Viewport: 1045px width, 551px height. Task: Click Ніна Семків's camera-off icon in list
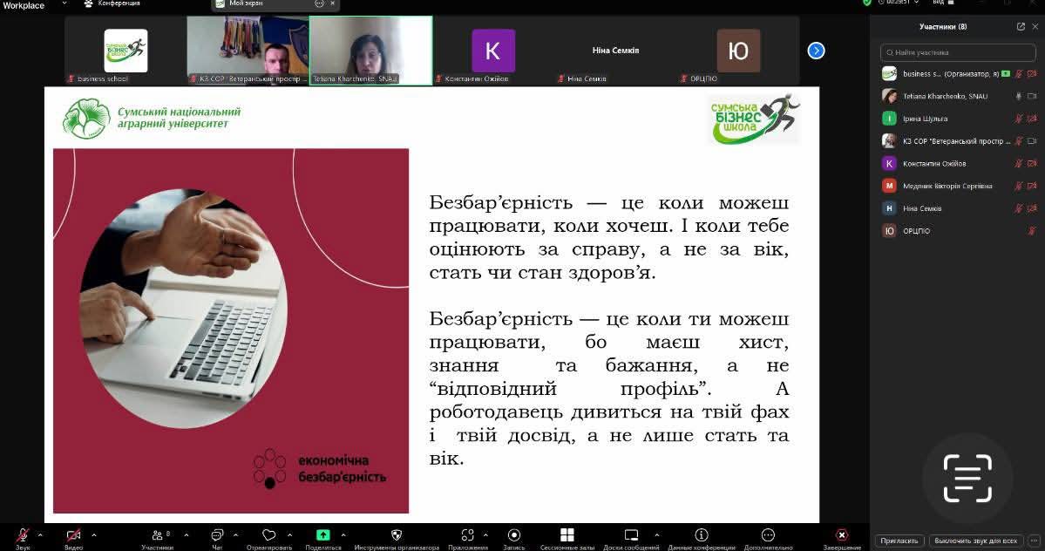coord(1032,208)
